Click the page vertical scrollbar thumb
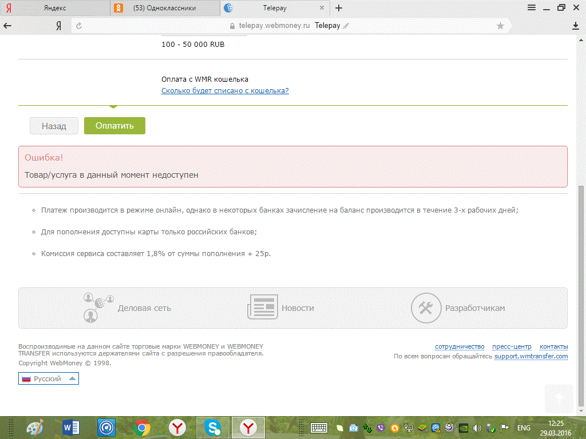The image size is (586, 439). point(581,296)
